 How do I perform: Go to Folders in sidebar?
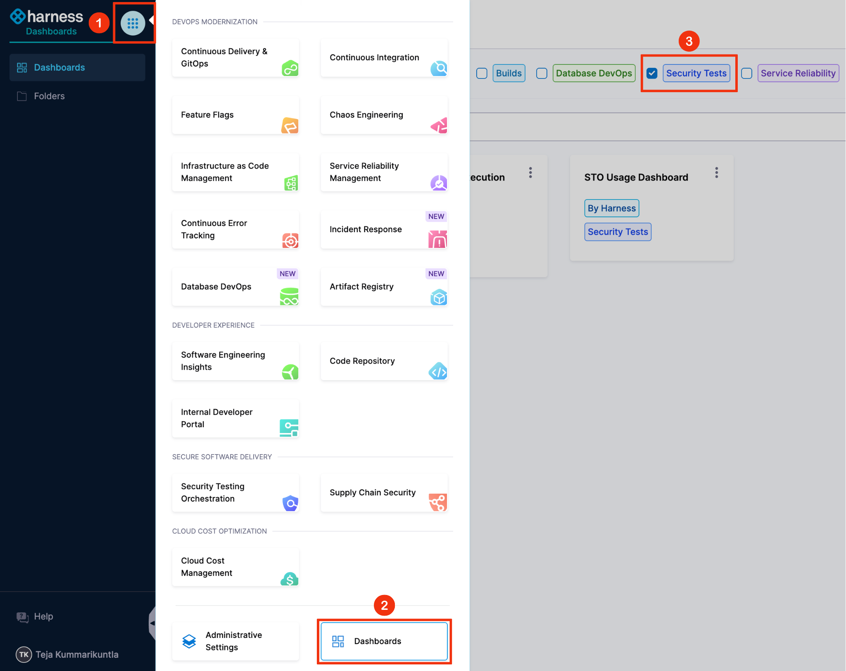pyautogui.click(x=49, y=96)
